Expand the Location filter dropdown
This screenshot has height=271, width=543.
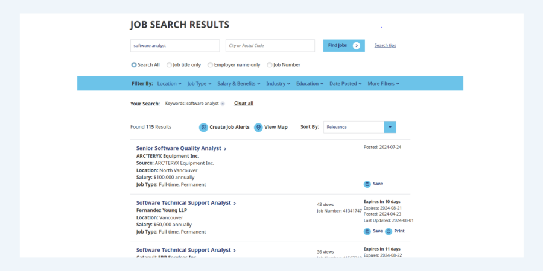(169, 84)
